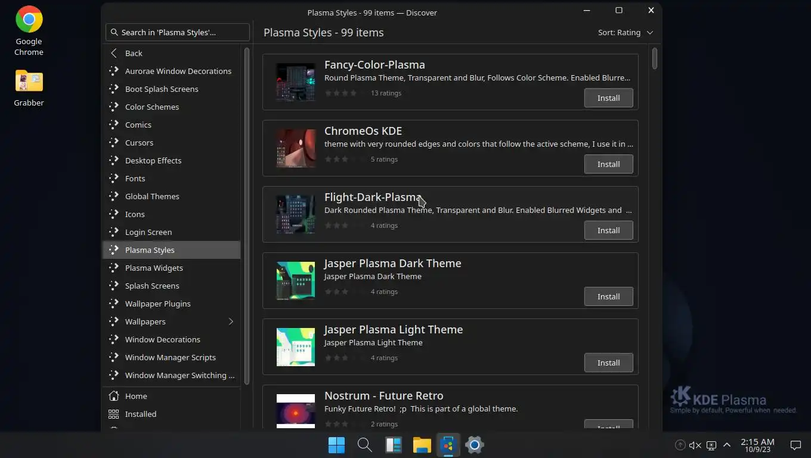Select Window Manager Scripts category
This screenshot has width=811, height=458.
point(172,357)
